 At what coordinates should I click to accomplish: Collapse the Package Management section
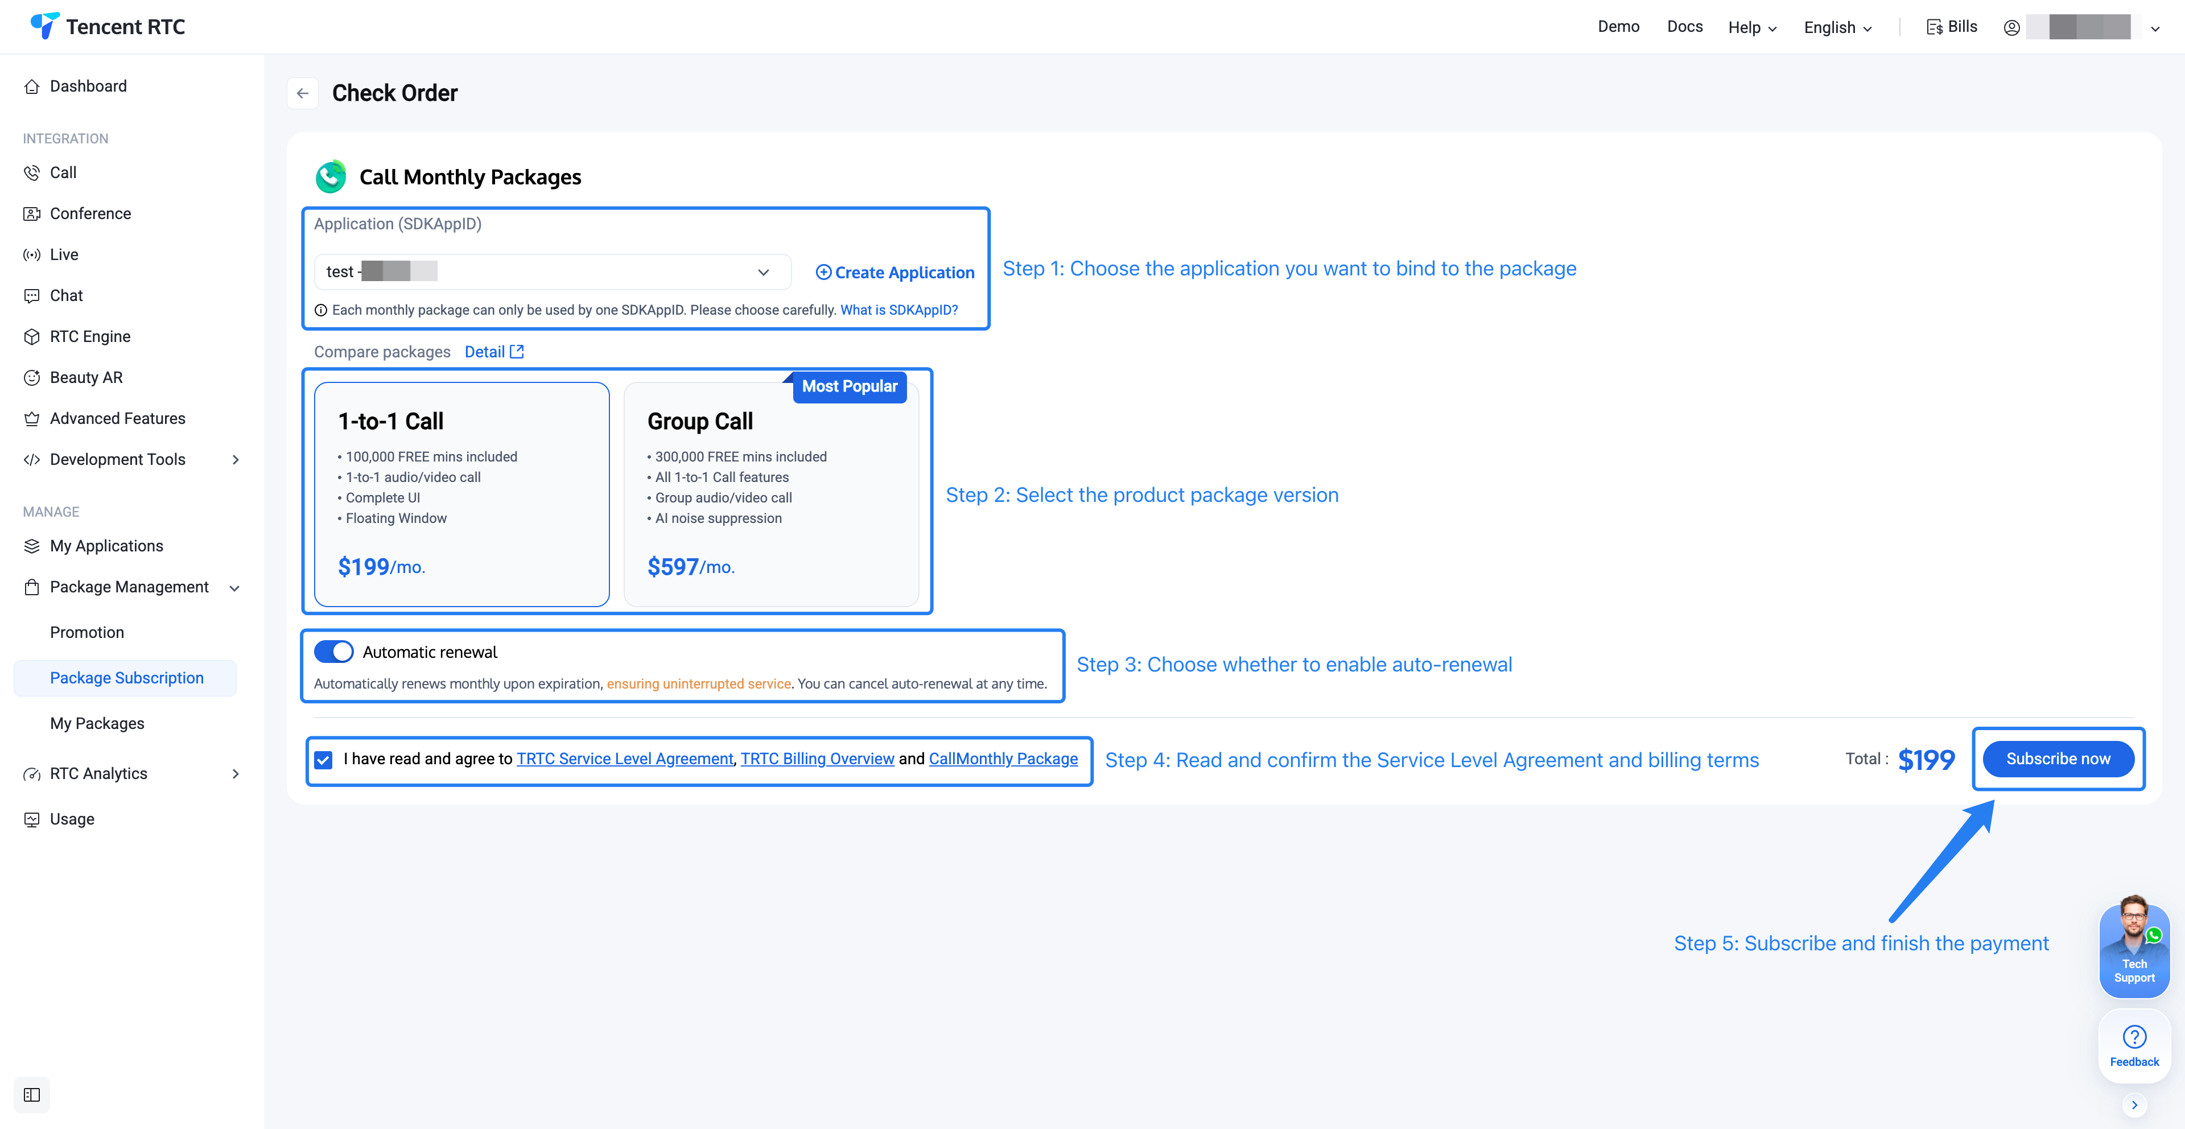(234, 587)
